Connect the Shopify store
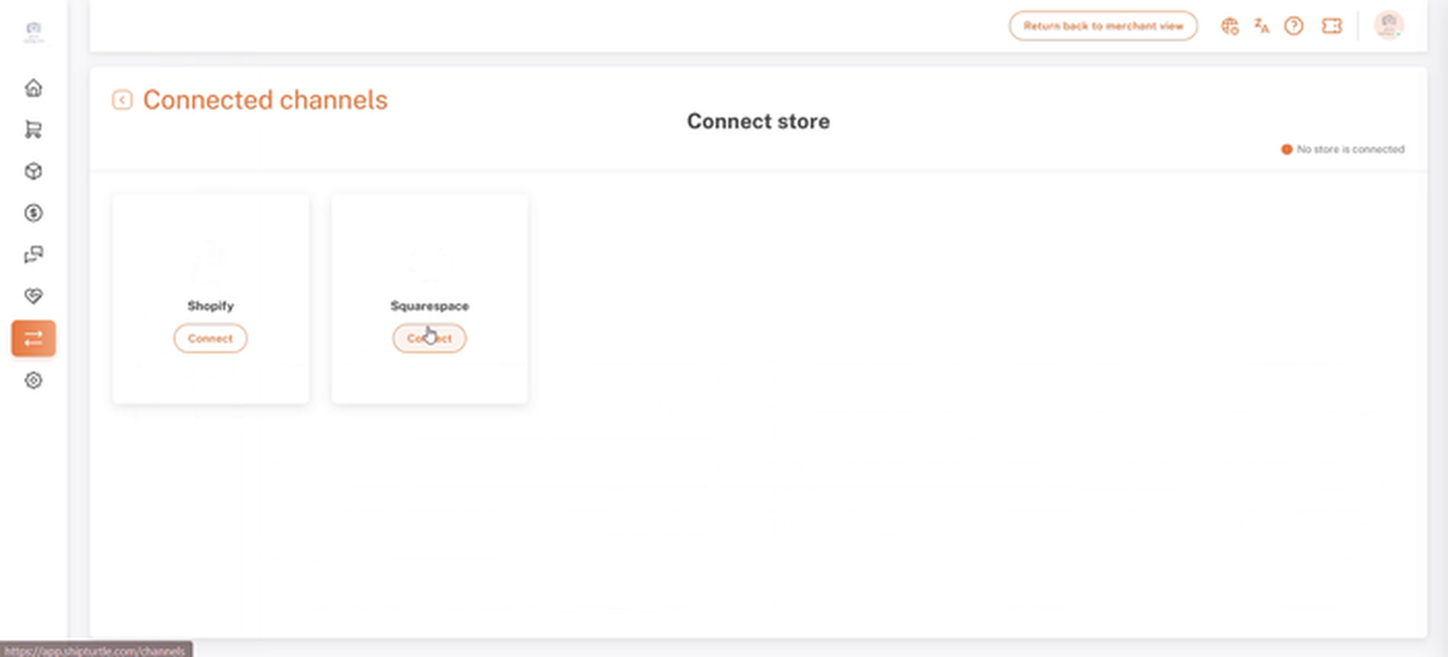The image size is (1448, 657). 210,338
